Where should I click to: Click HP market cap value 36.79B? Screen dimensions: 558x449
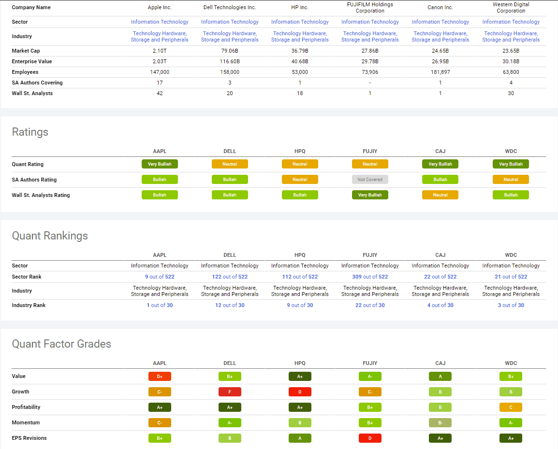(x=300, y=51)
